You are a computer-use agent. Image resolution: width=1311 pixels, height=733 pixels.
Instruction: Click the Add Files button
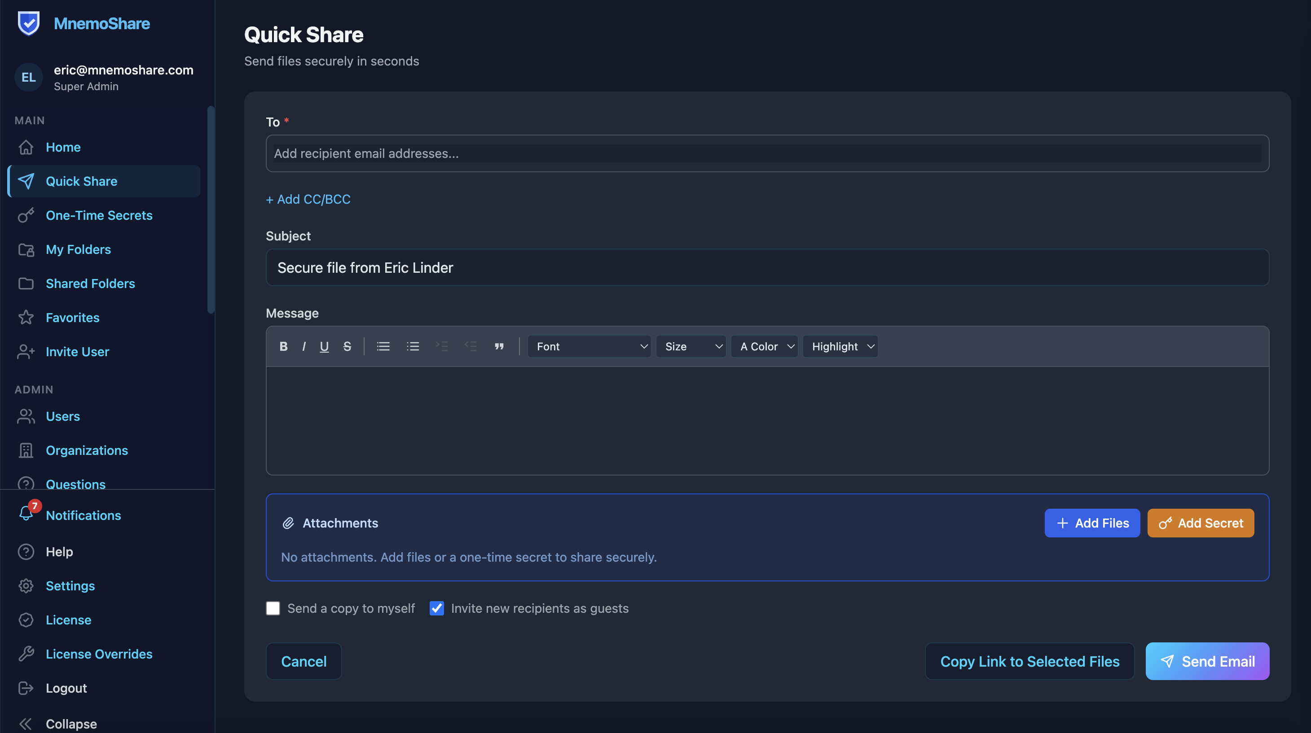point(1092,523)
